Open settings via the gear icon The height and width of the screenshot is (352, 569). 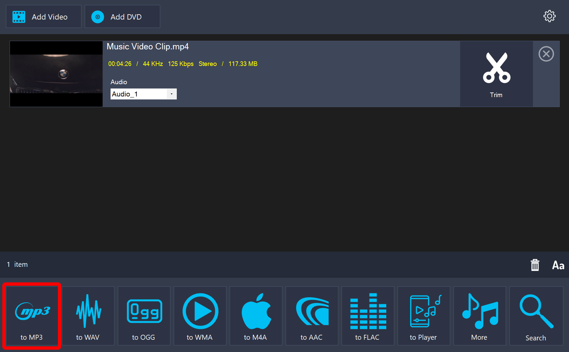point(549,16)
